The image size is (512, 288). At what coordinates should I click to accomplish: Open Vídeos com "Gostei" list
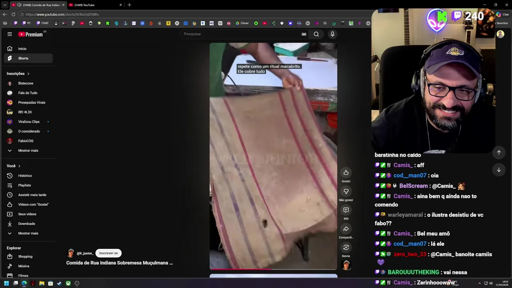click(x=28, y=204)
